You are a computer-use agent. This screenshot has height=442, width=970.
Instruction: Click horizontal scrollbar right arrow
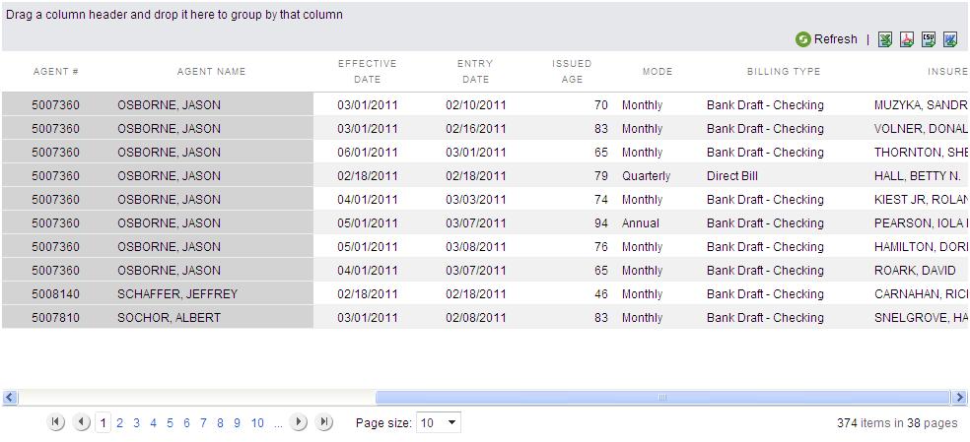click(959, 398)
